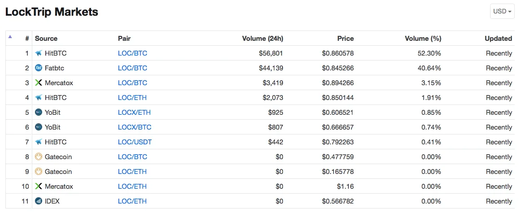The image size is (530, 217).
Task: Click YoBit logo icon in row 6
Action: coord(39,127)
